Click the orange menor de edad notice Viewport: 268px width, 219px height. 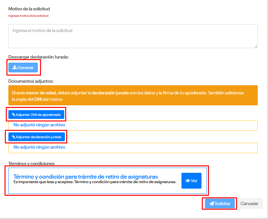click(x=133, y=95)
